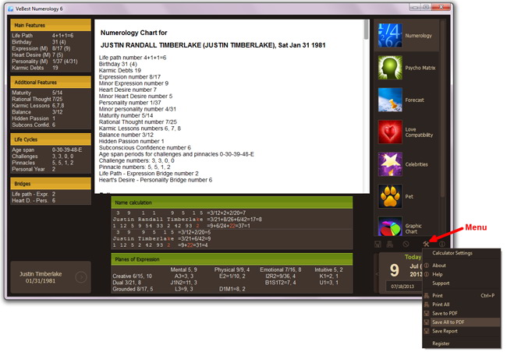Viewport: 507px width, 352px height.
Task: Click the 'Numerology Chart for' heading
Action: pos(134,33)
